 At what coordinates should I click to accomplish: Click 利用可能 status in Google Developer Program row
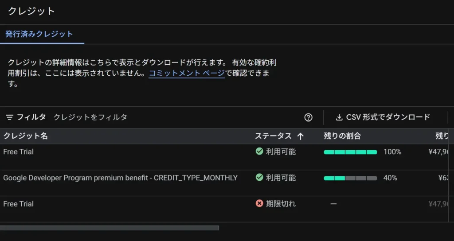coord(281,178)
